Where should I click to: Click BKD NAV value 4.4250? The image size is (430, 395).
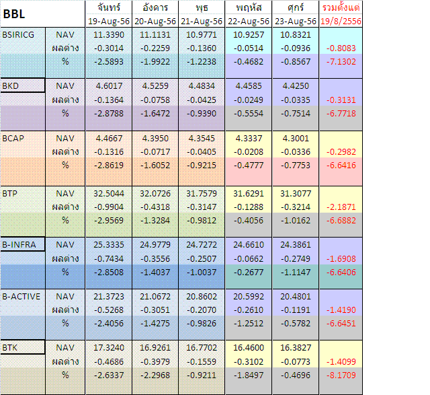296,85
